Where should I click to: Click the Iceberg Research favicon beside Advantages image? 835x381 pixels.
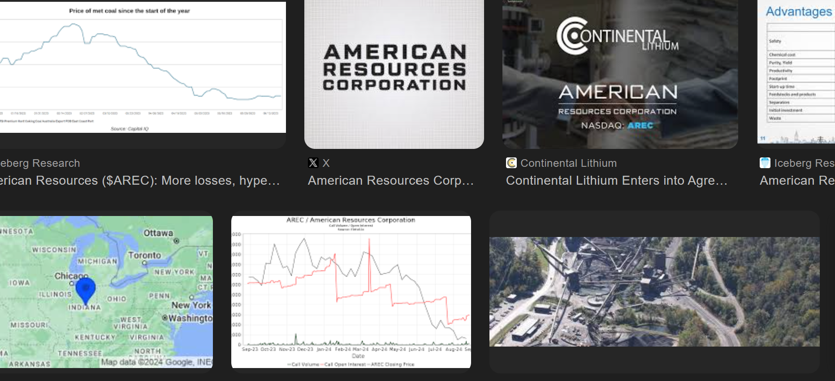(765, 163)
